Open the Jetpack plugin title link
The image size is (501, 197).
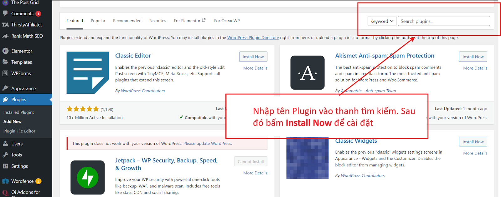(166, 164)
